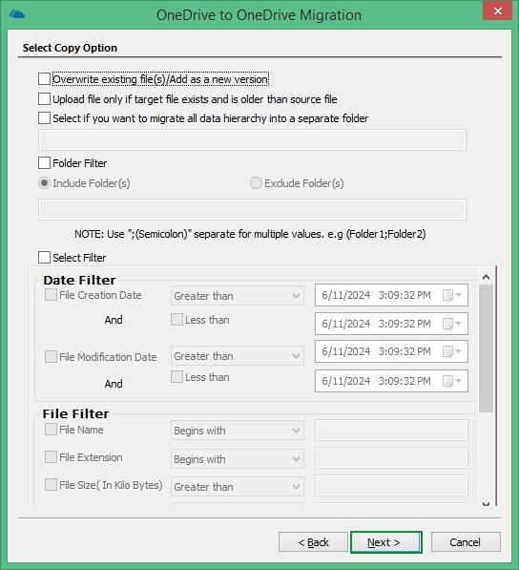Viewport: 519px width, 570px height.
Task: Check the File Name filter checkbox
Action: (51, 430)
